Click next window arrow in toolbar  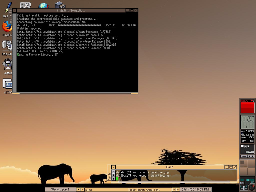(x=178, y=189)
